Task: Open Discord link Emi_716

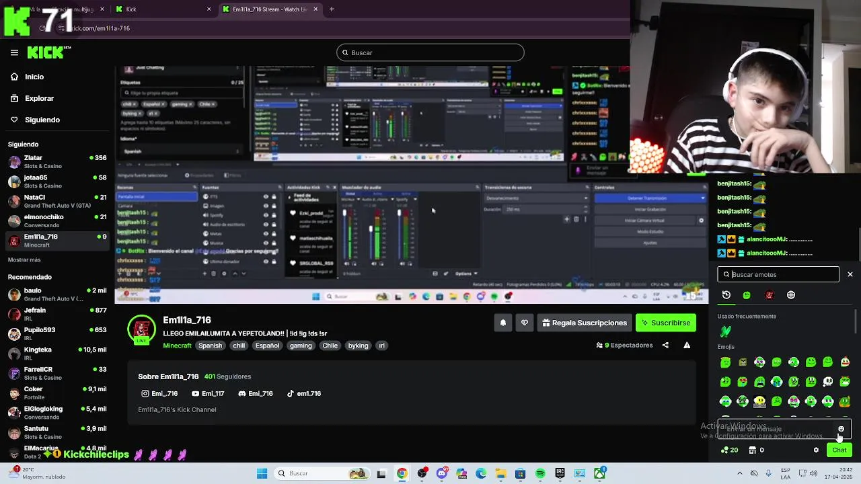Action: tap(256, 393)
